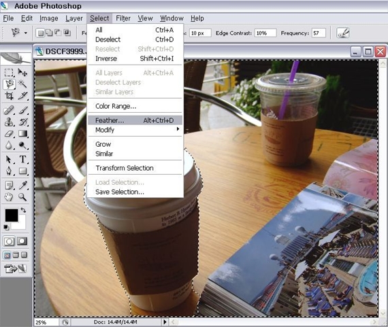Select the Healing Brush tool
Image resolution: width=388 pixels, height=327 pixels.
9,110
